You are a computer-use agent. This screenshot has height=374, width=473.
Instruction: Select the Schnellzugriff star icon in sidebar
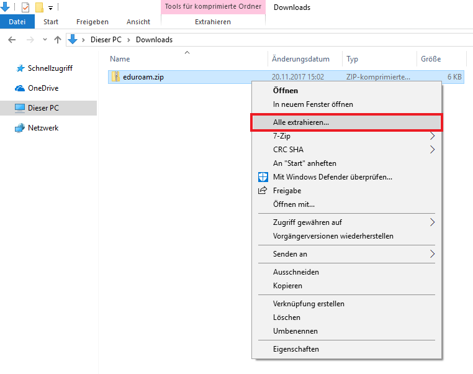pyautogui.click(x=20, y=68)
